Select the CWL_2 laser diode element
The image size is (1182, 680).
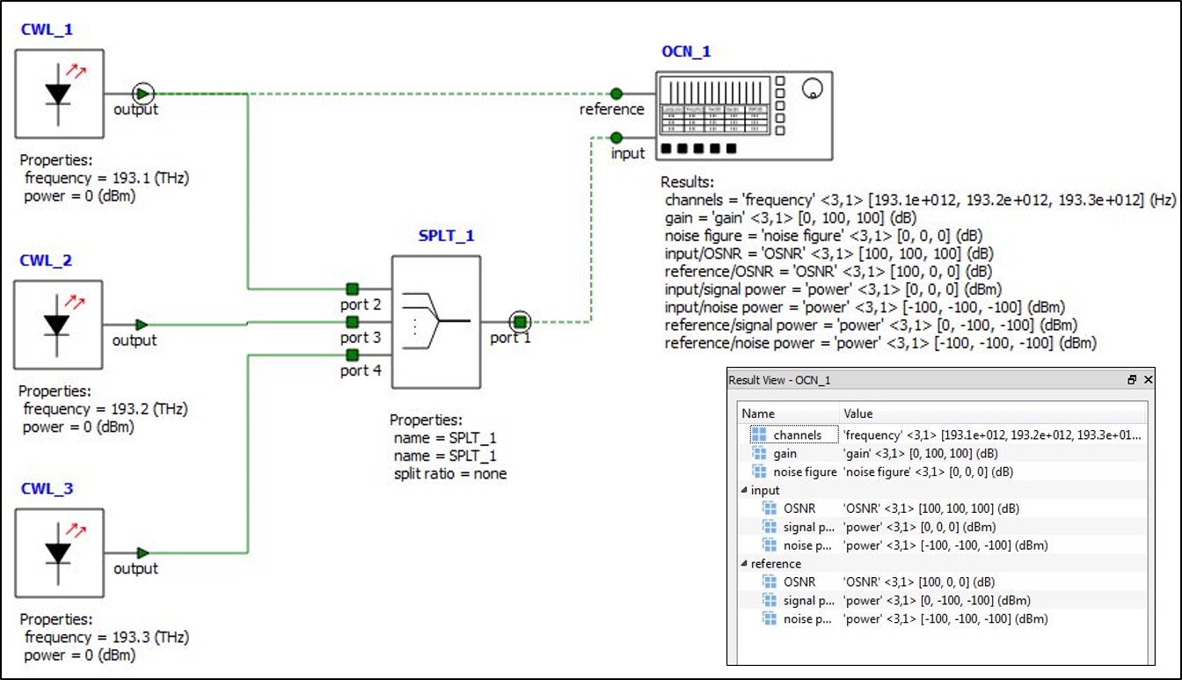[59, 324]
